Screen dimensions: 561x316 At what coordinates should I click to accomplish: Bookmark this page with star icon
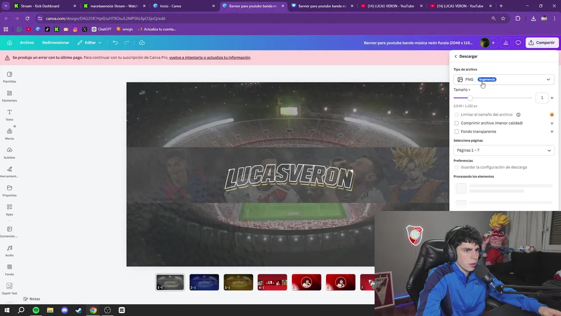click(x=503, y=18)
